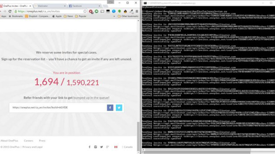275x154 pixels.
Task: Close the Mailinator tab
Action: tap(65, 6)
